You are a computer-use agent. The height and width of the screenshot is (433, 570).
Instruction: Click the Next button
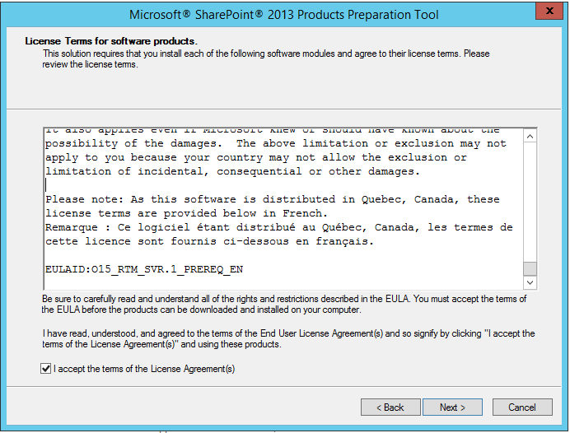452,407
